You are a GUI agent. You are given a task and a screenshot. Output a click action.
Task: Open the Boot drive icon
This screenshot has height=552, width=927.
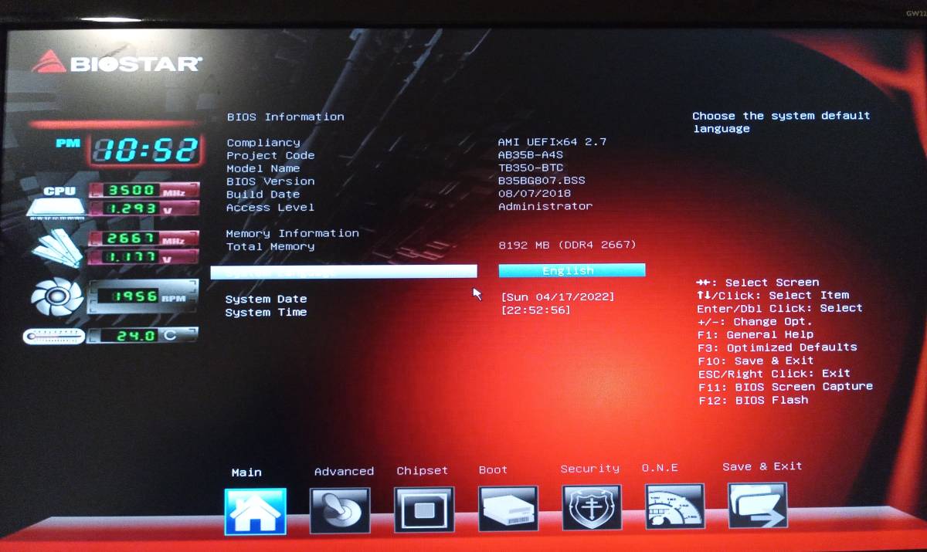pyautogui.click(x=508, y=510)
